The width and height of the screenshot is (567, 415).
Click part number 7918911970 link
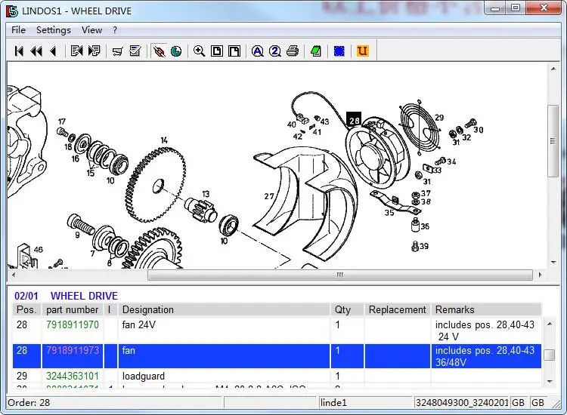click(x=73, y=325)
